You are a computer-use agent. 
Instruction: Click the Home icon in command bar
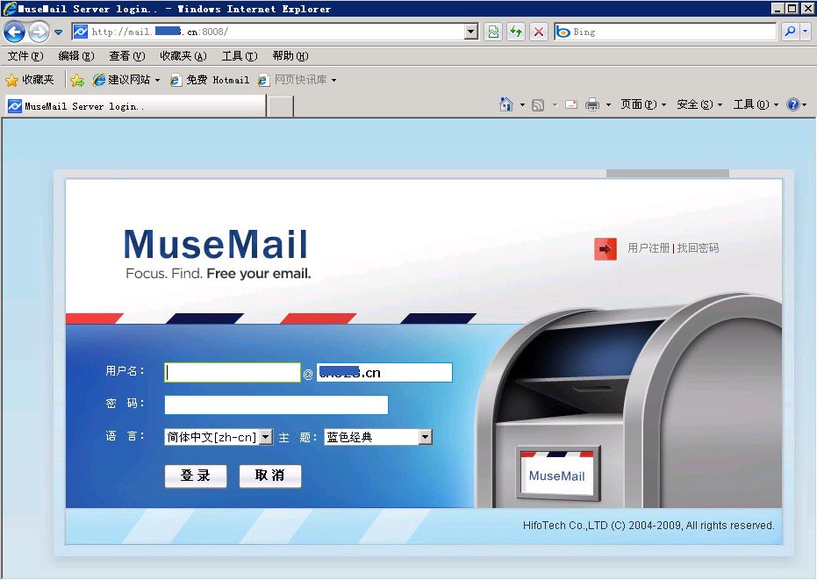tap(505, 104)
